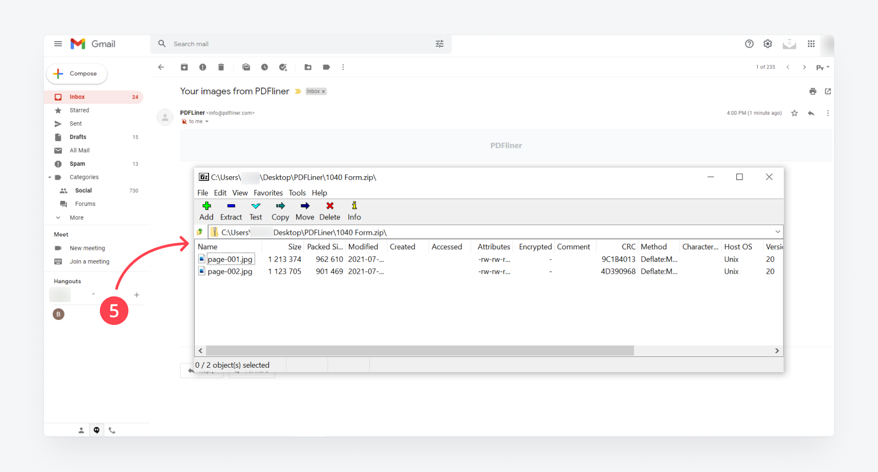Click the Compose button

[x=77, y=74]
